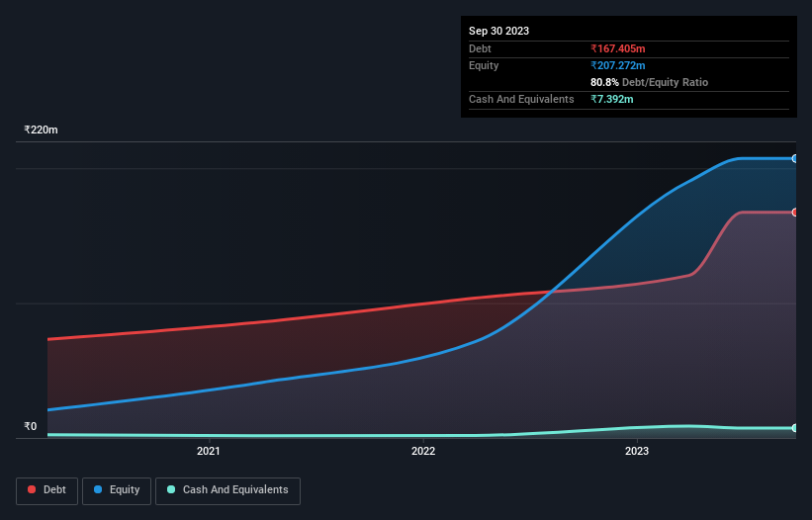The width and height of the screenshot is (812, 520).
Task: Click the Sep 30 2023 tooltip date
Action: pos(498,31)
